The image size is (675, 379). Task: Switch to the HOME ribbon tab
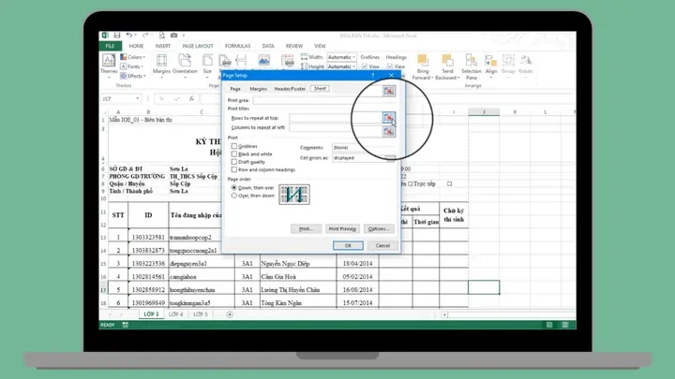click(136, 46)
